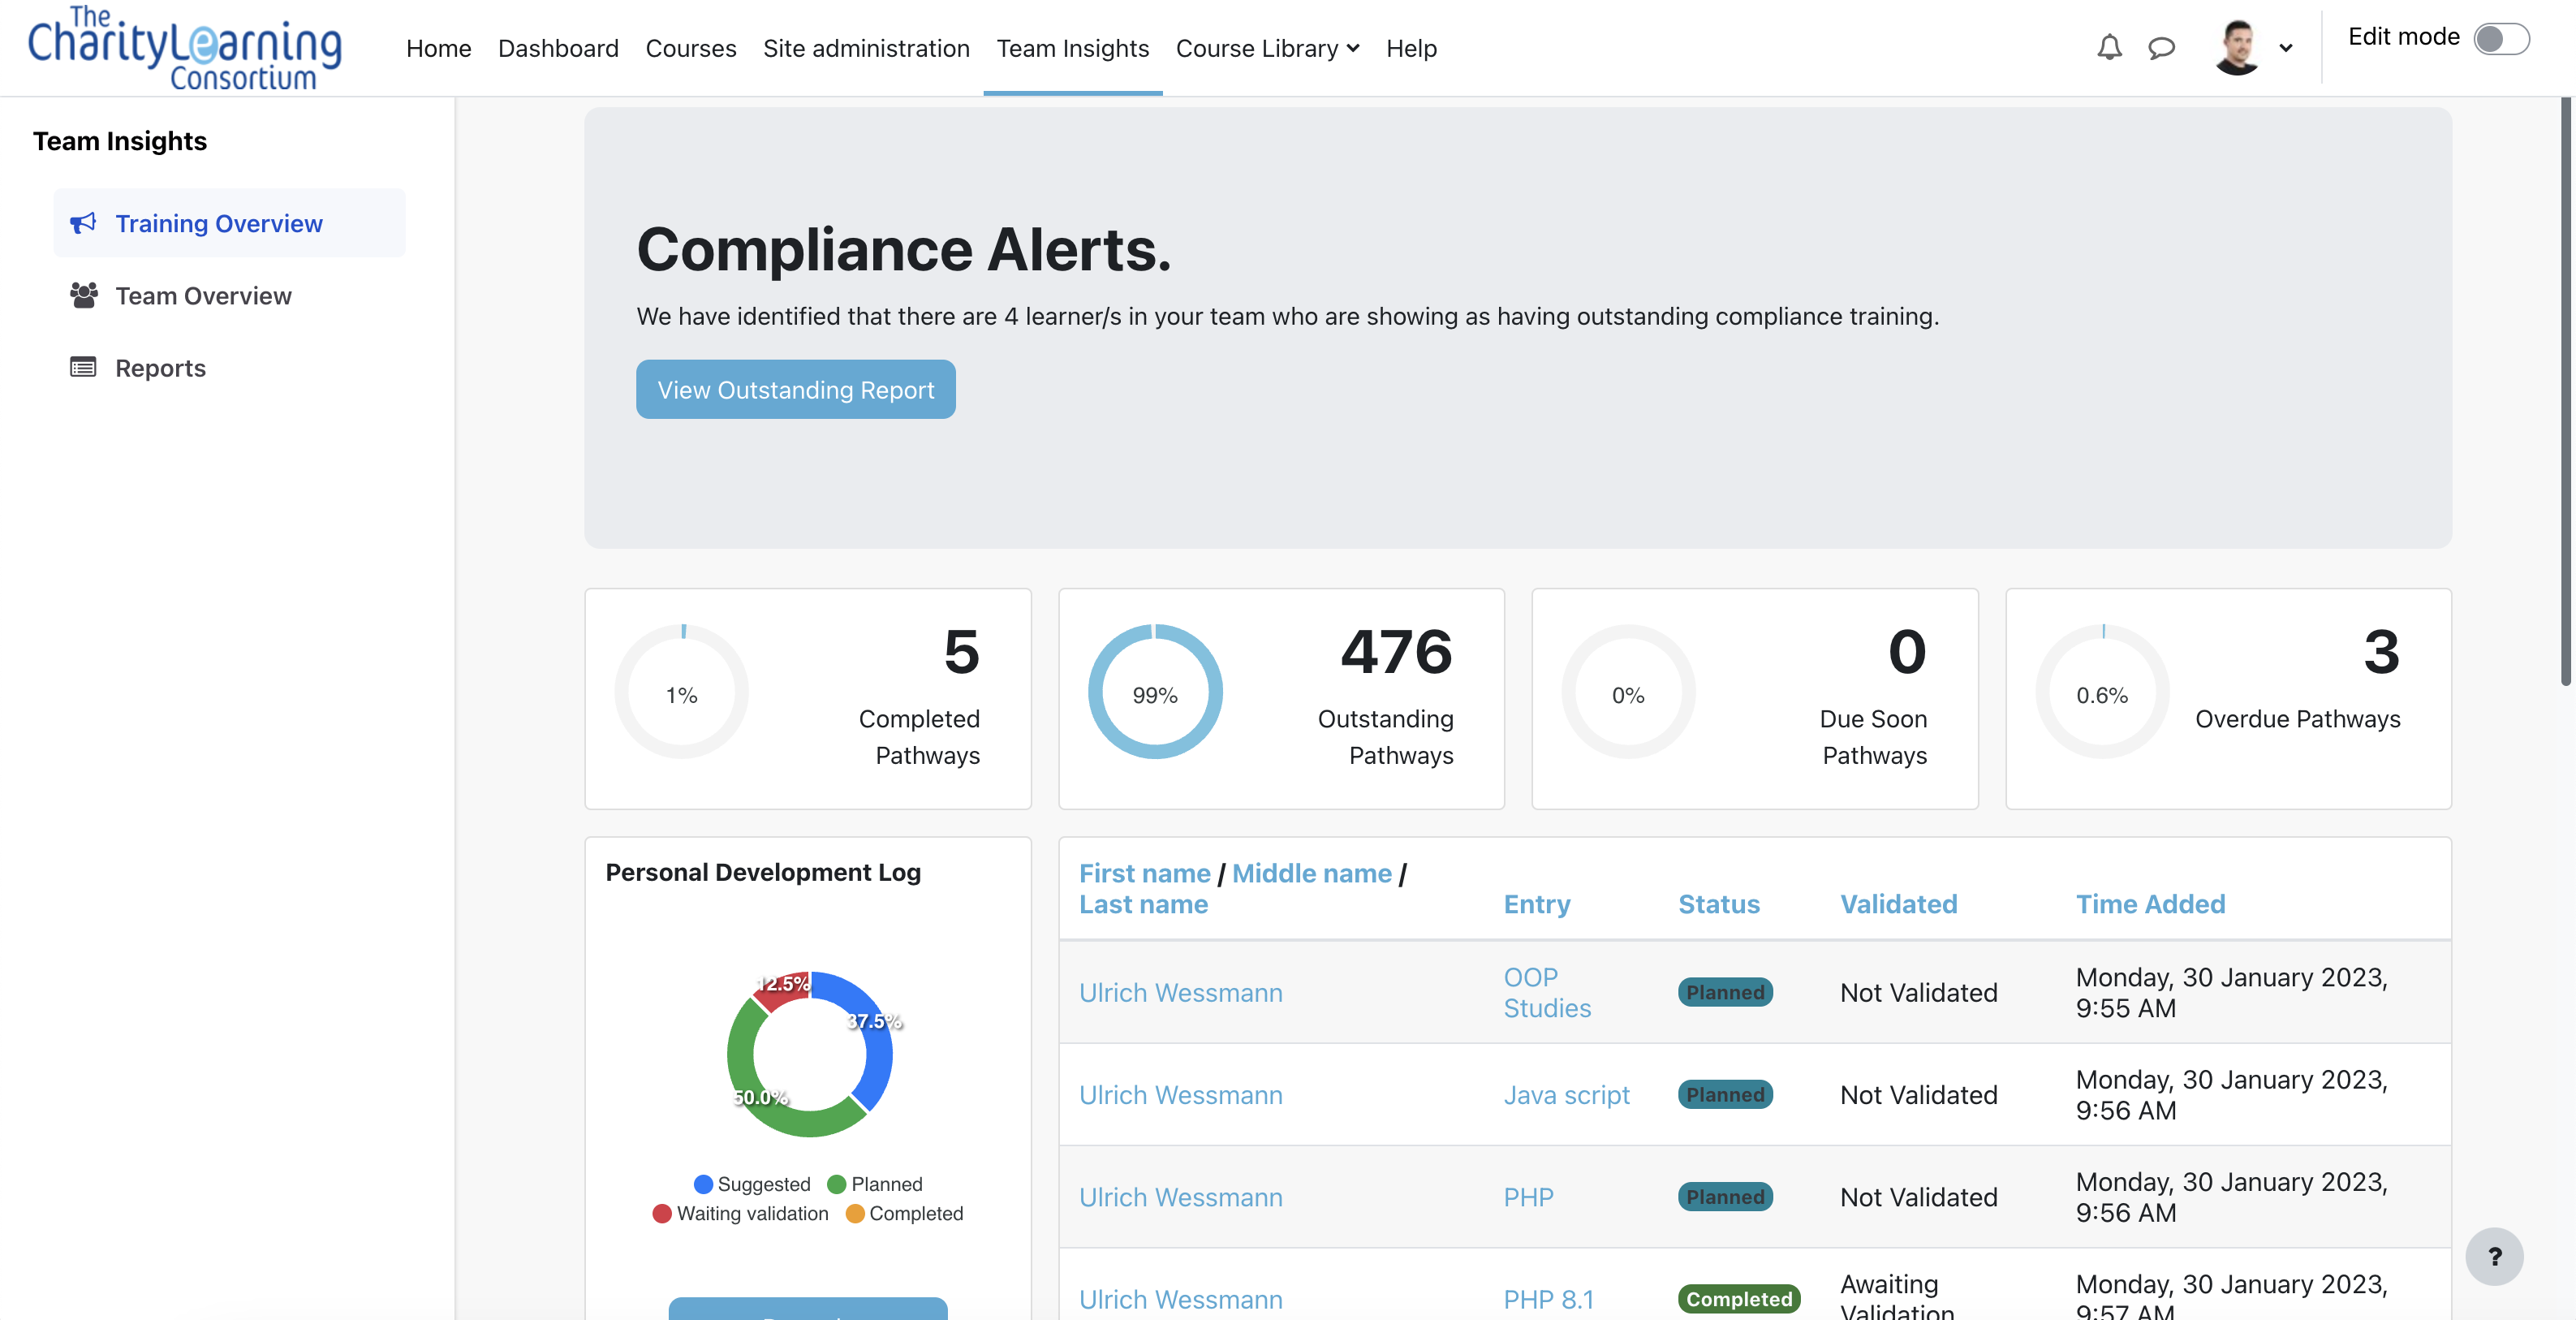2576x1320 pixels.
Task: Sort the table by First name
Action: point(1144,873)
